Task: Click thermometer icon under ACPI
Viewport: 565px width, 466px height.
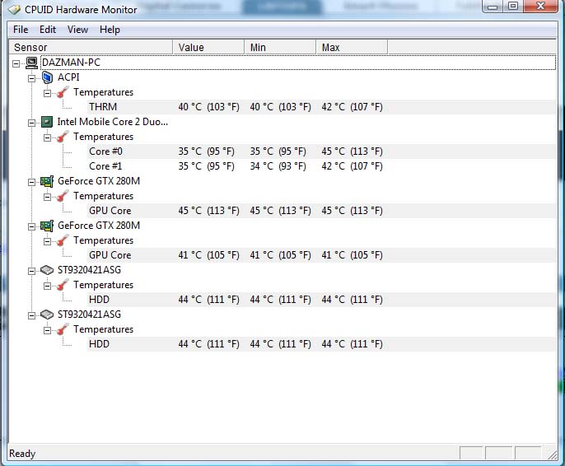Action: pos(63,92)
